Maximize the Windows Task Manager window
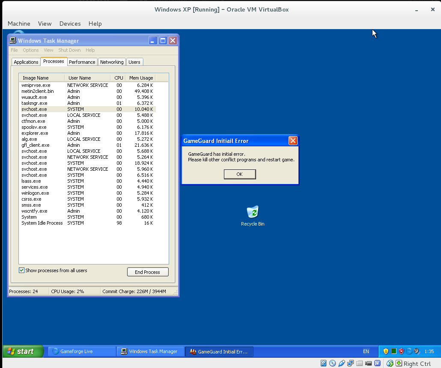 pos(163,41)
